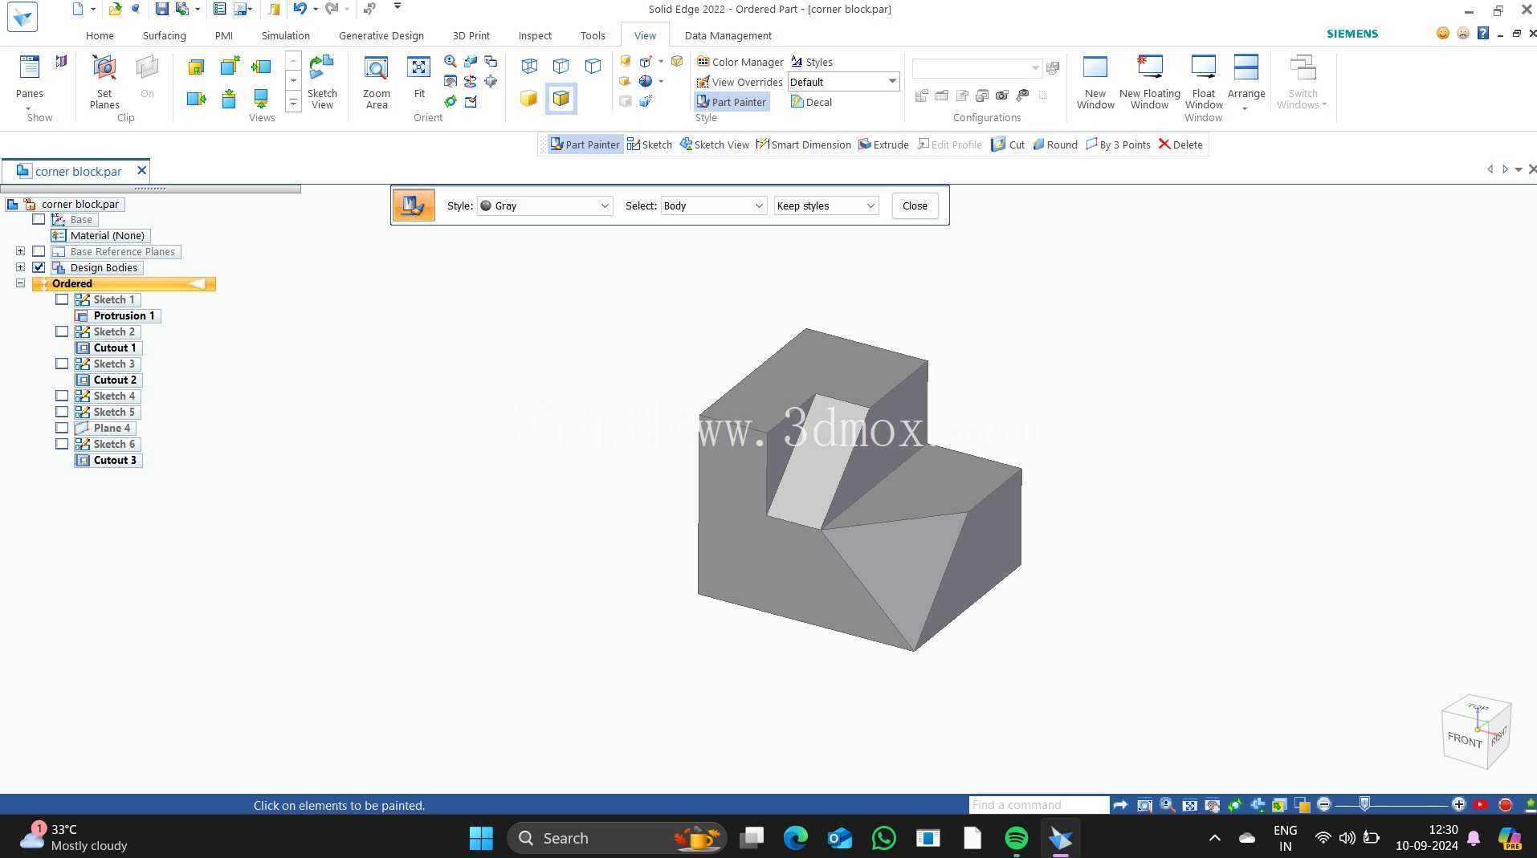The image size is (1537, 858).
Task: Click in the Find a command box
Action: 1038,804
